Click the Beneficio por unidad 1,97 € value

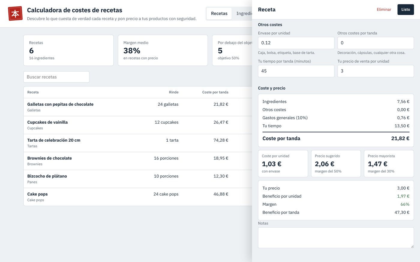tap(403, 196)
